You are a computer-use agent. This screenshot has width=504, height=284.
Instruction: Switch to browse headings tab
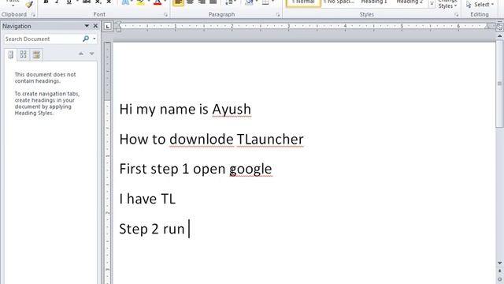(10, 54)
